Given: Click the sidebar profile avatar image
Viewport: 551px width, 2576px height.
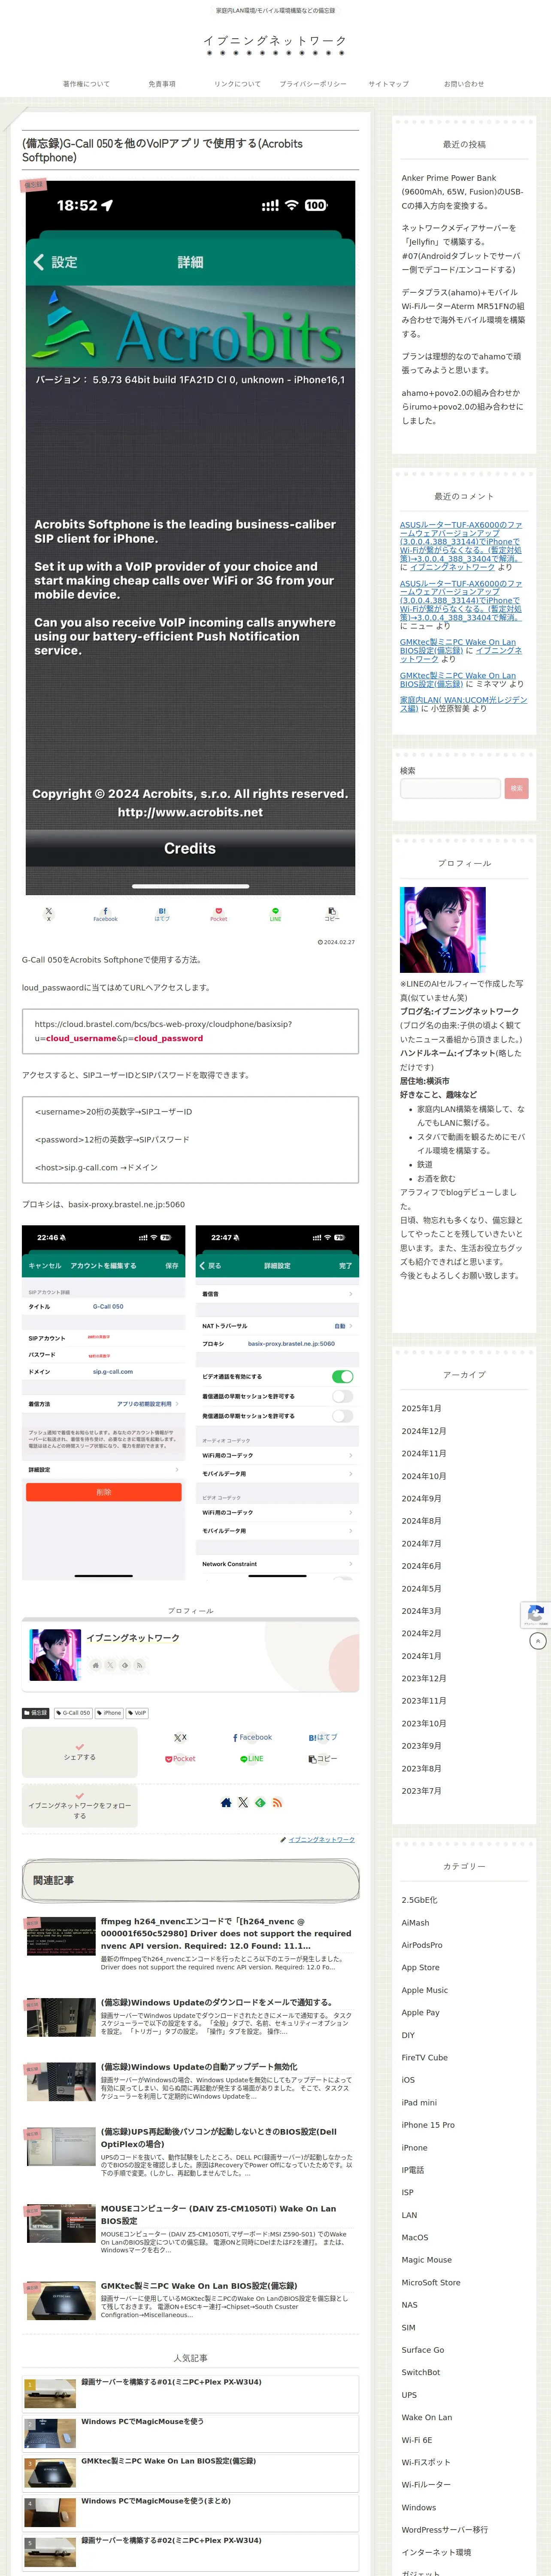Looking at the screenshot, I should click(442, 930).
